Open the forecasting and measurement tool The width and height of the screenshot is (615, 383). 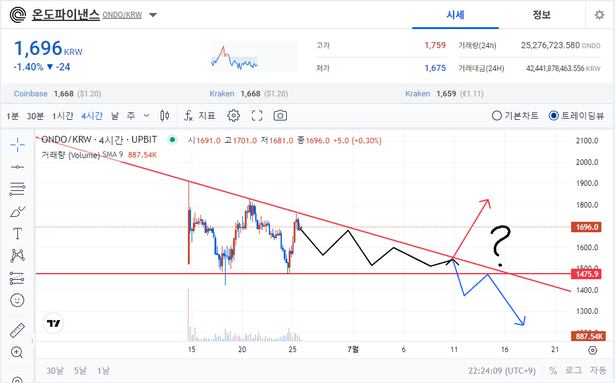(17, 278)
